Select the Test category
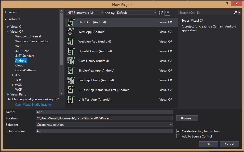244x152 pixels. pyautogui.click(x=18, y=80)
